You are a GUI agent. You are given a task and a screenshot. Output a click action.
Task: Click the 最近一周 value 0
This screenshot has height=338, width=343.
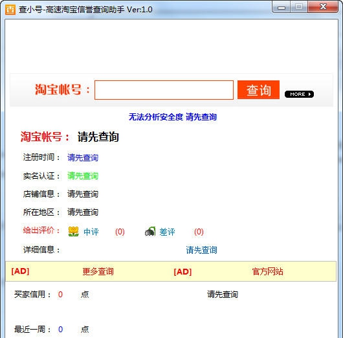coord(60,329)
